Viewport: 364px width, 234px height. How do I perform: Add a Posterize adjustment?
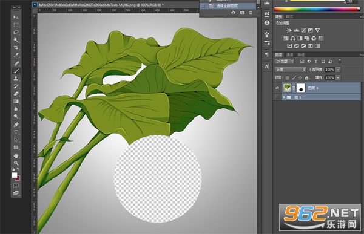point(297,46)
